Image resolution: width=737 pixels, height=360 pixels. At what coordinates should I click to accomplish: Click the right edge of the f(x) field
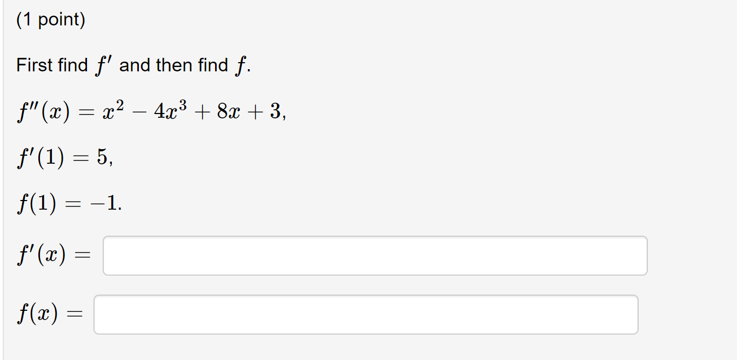[632, 315]
